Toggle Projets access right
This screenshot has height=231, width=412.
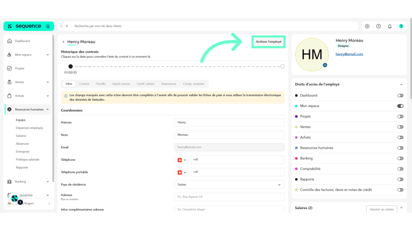(400, 117)
